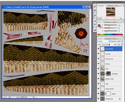Click the Underbelly layer mask thumbnail

108,74
